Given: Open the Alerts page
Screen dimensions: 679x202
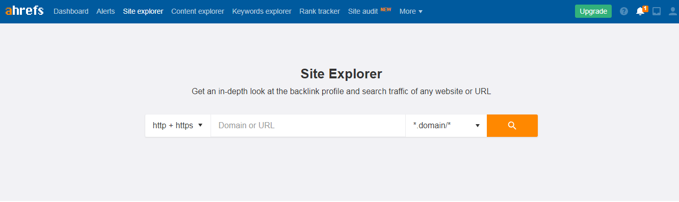Looking at the screenshot, I should (x=106, y=11).
